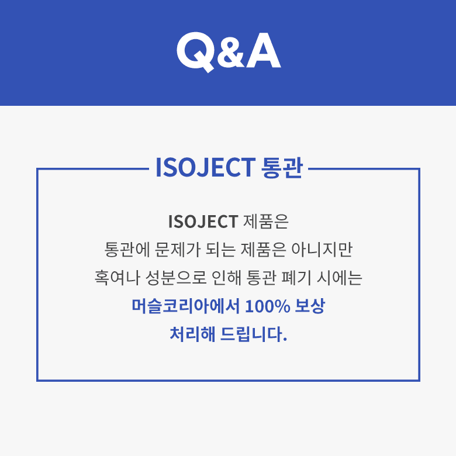Click the letter Q in the header

pyautogui.click(x=196, y=53)
